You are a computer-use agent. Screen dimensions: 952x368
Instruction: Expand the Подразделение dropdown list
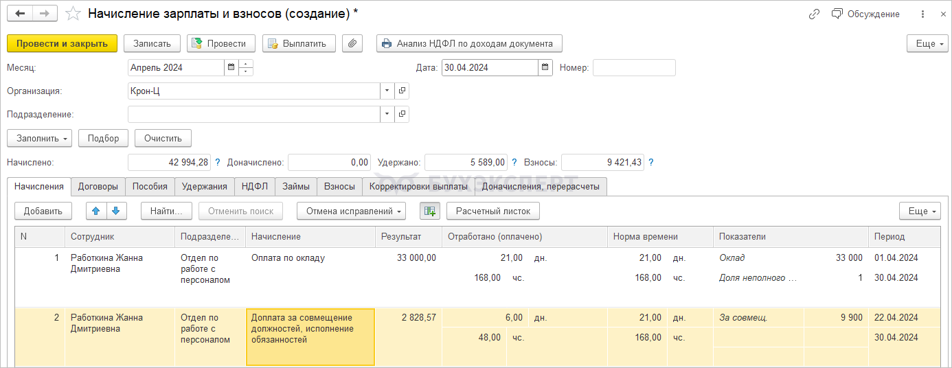(387, 114)
